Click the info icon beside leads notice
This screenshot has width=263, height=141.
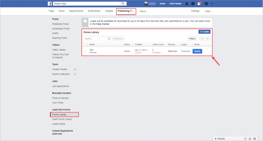pos(85,21)
